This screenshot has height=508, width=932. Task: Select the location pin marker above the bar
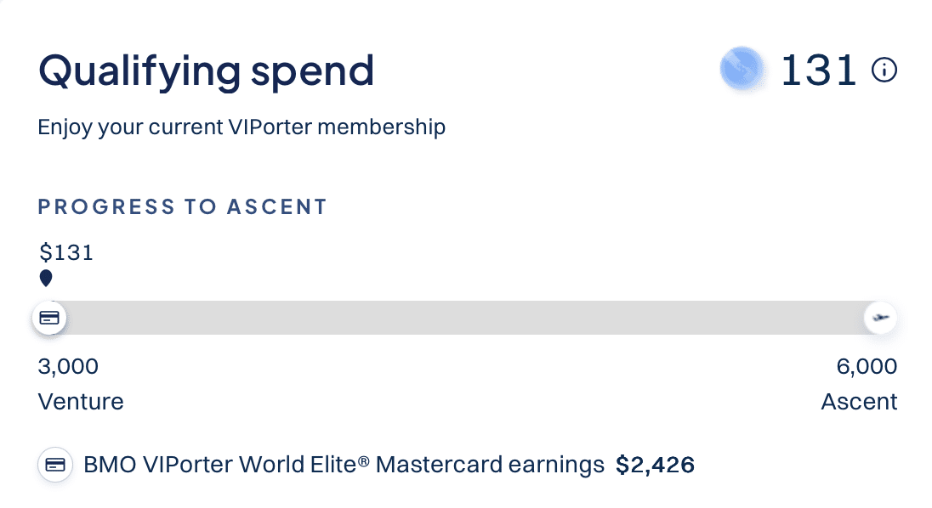point(46,278)
